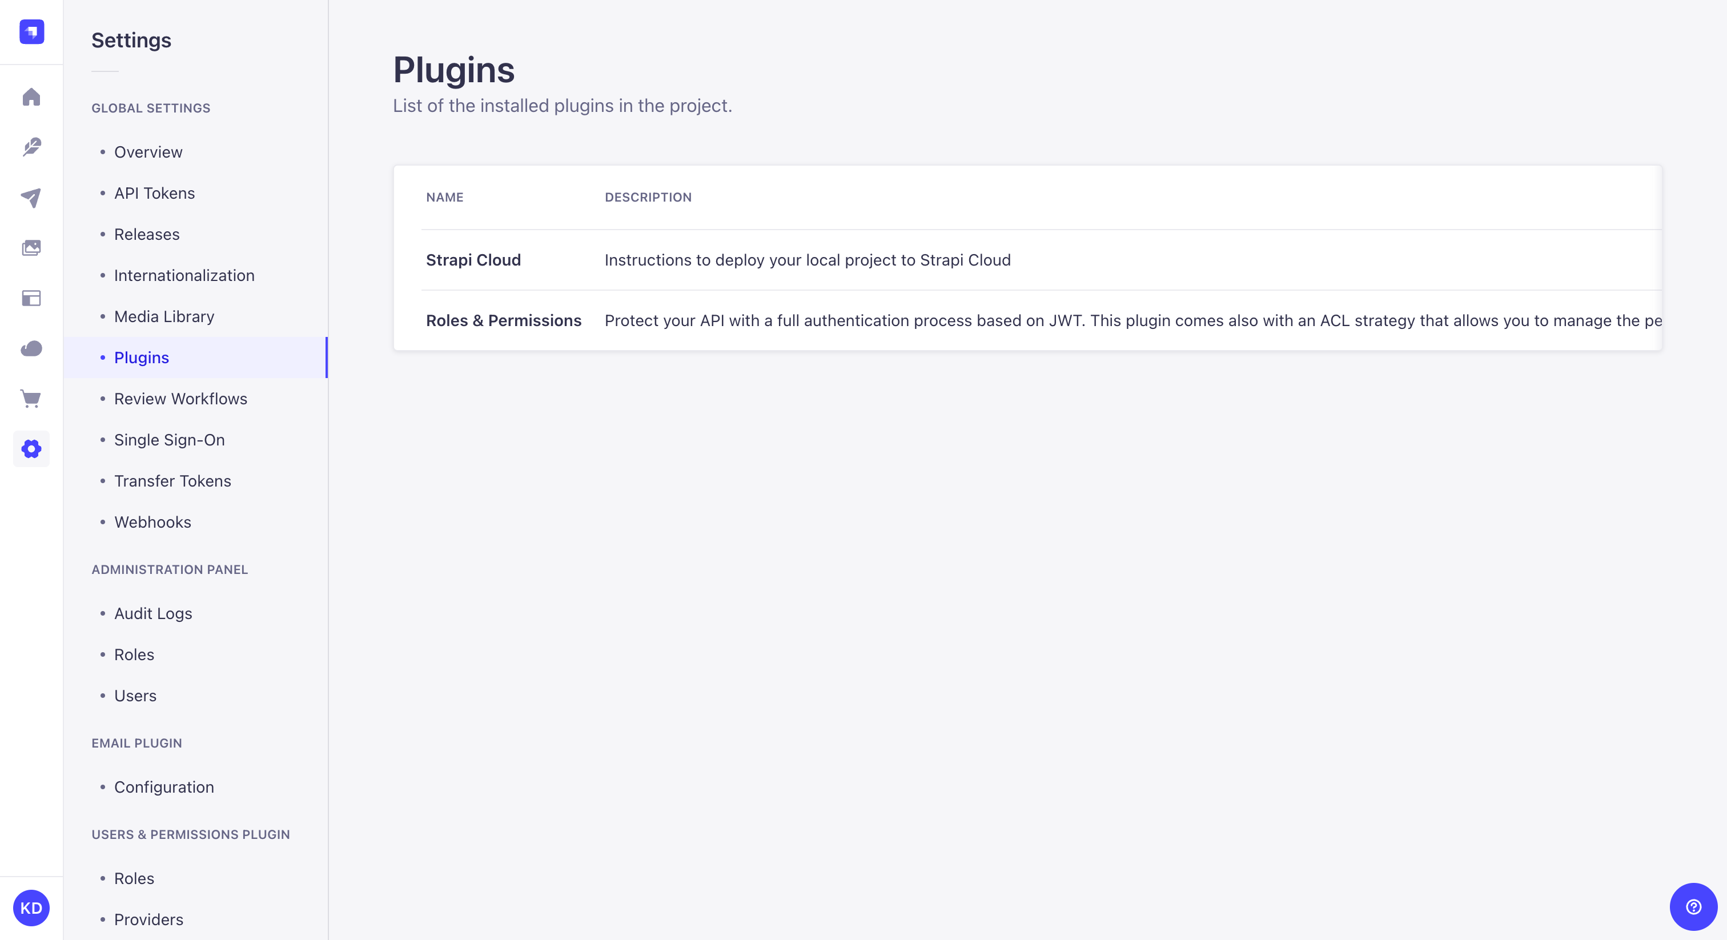Select the Plugins menu entry
Viewport: 1727px width, 940px height.
[x=141, y=357]
